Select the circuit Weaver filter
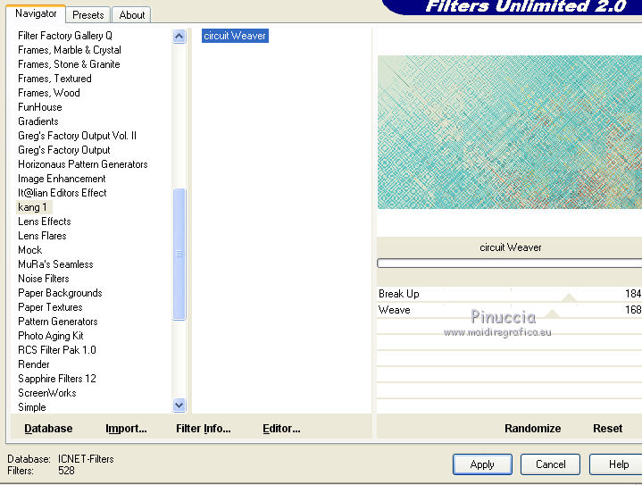 (235, 36)
